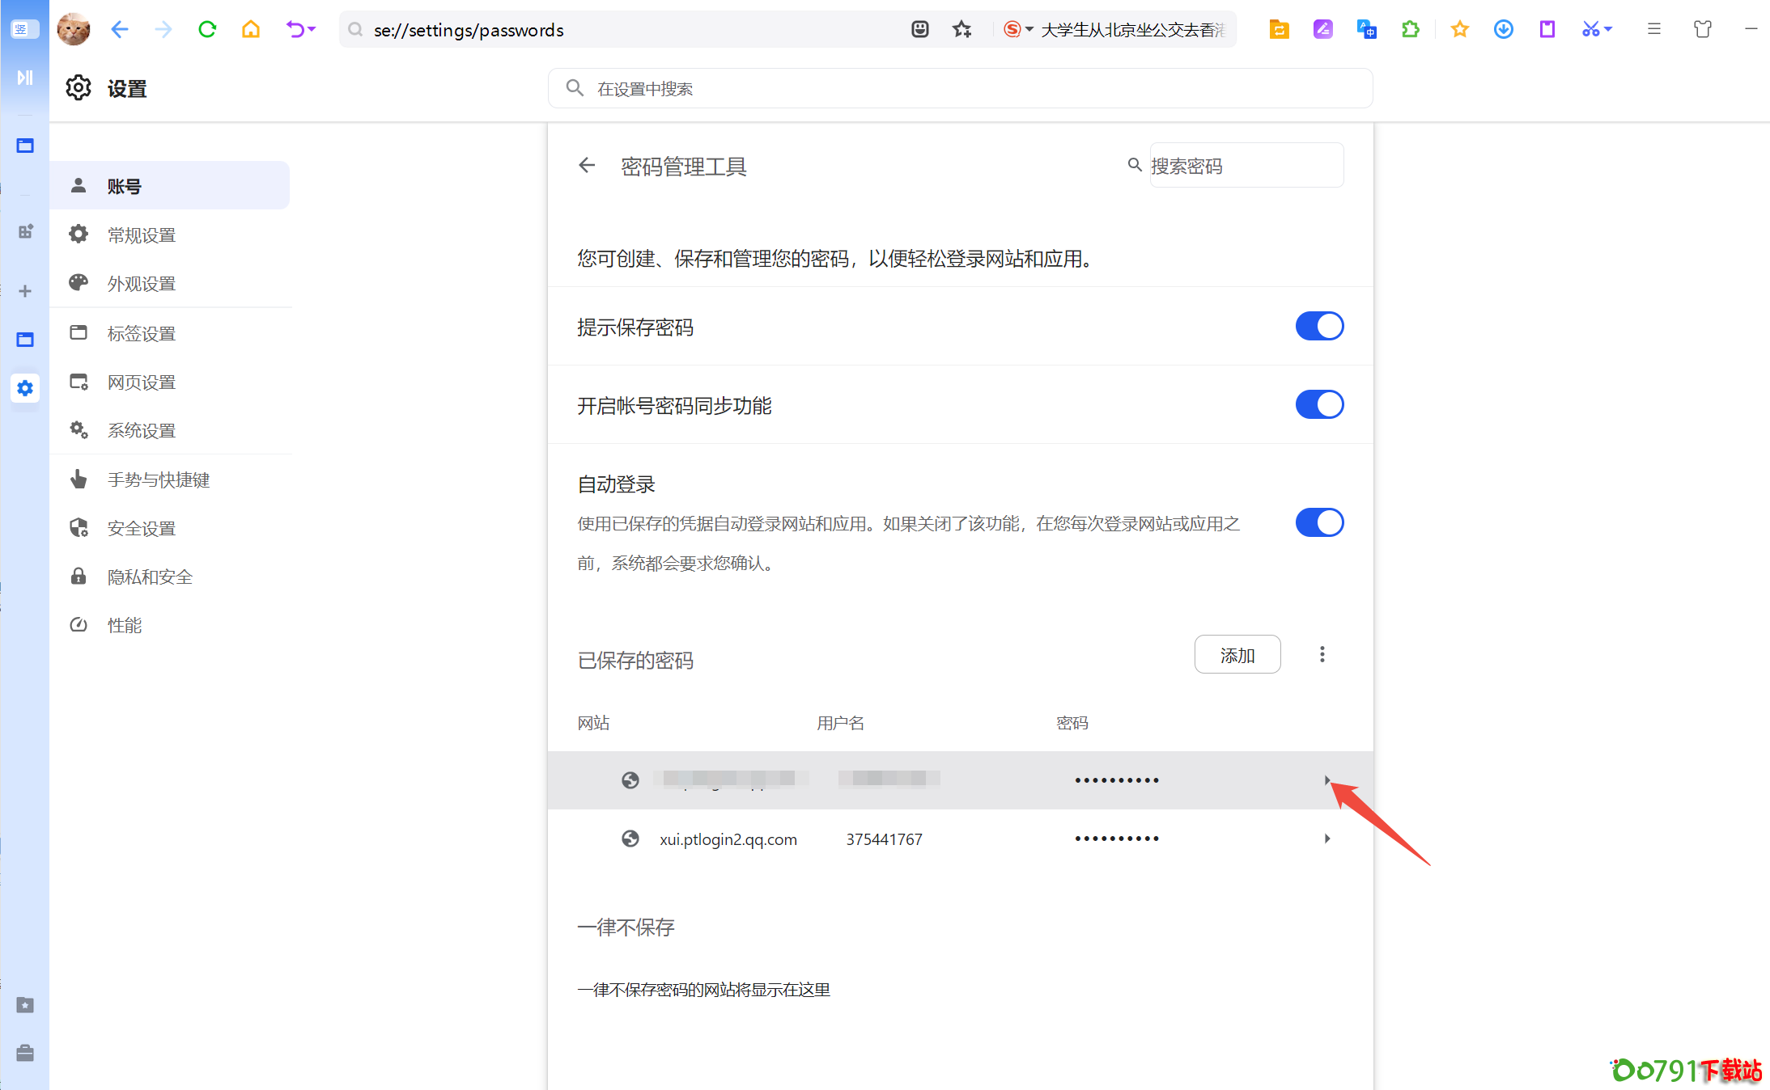Screen dimensions: 1770x1090
Task: Open the downloads icon in toolbar
Action: click(x=1503, y=30)
